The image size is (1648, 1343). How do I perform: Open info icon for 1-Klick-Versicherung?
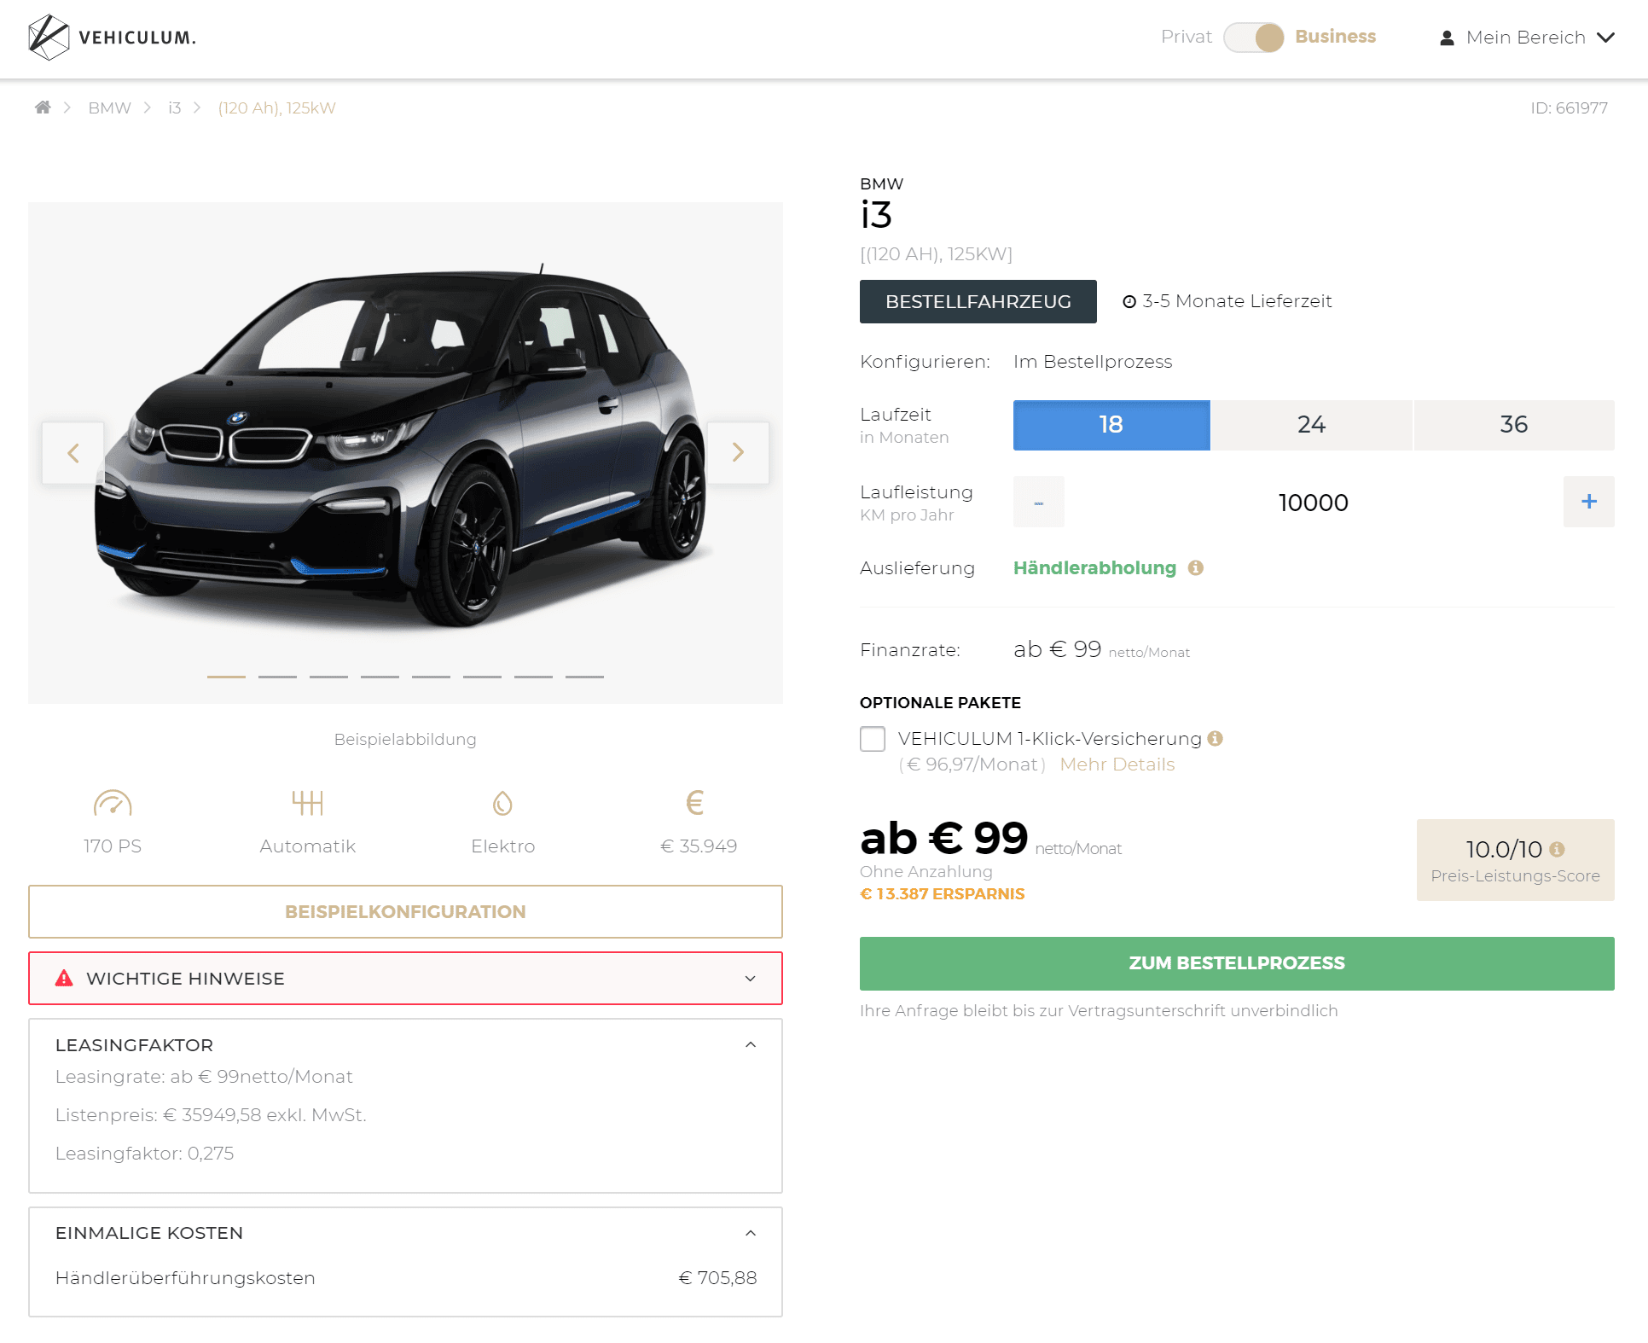[x=1216, y=738]
